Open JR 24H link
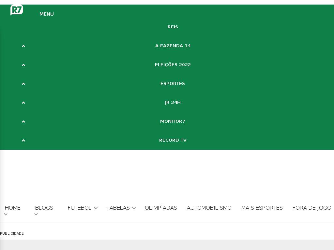The width and height of the screenshot is (334, 250). click(173, 103)
